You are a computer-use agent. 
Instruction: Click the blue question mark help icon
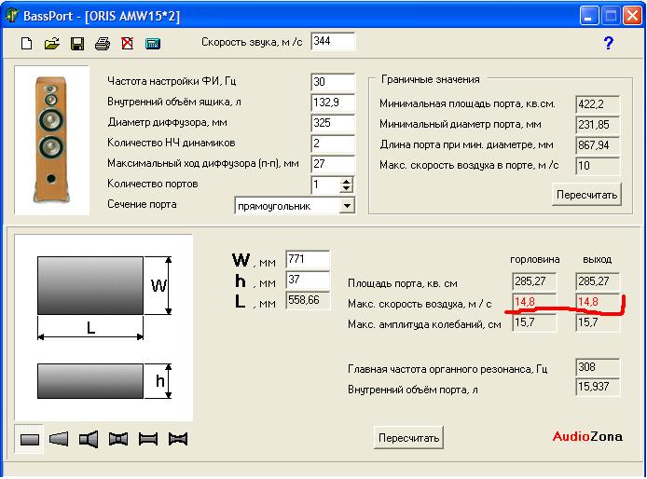coord(608,43)
